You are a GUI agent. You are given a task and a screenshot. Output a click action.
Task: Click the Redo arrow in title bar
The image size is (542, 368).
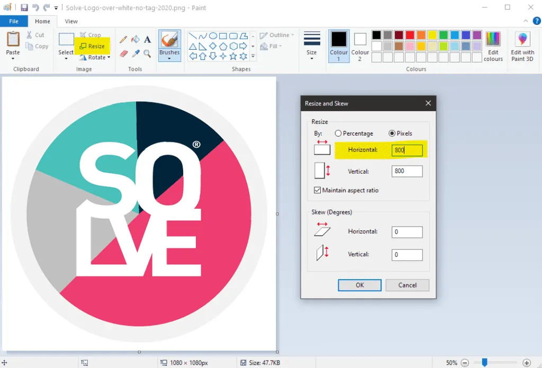point(47,7)
